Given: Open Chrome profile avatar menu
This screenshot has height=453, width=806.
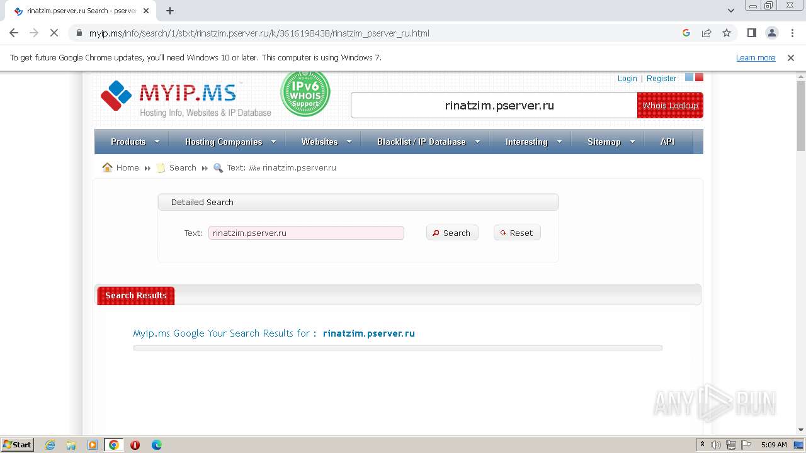Looking at the screenshot, I should (x=771, y=33).
